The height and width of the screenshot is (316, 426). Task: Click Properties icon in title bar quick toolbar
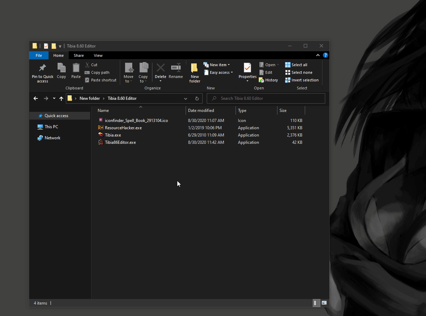tap(46, 46)
